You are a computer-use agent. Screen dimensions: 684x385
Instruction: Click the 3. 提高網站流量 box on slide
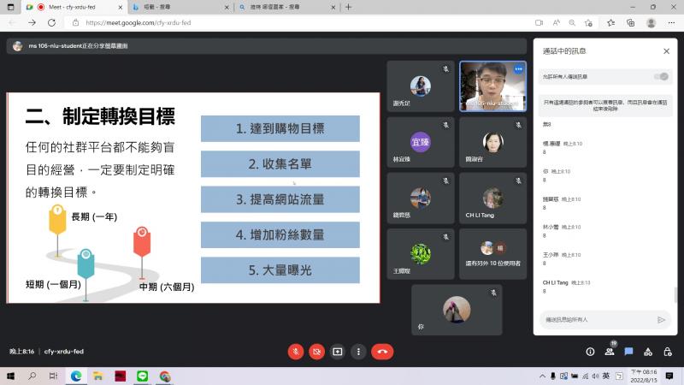click(x=280, y=199)
